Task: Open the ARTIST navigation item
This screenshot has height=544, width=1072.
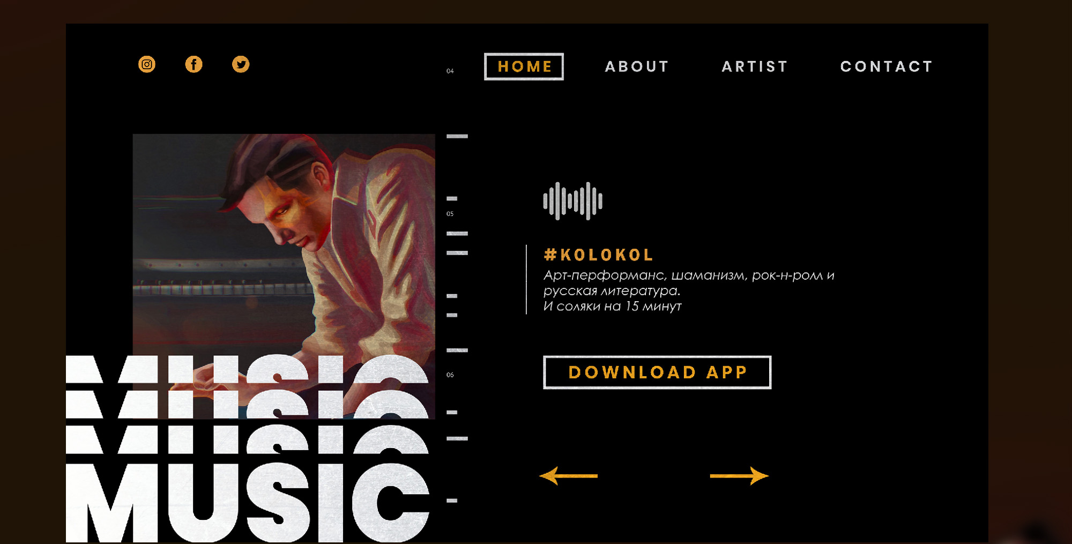Action: (x=755, y=66)
